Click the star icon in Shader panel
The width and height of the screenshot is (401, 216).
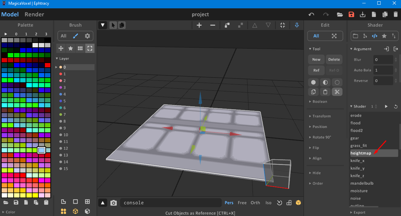(x=384, y=36)
